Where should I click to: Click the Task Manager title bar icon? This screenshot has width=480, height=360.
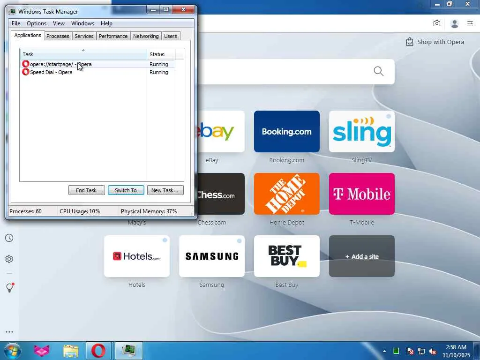click(x=12, y=12)
